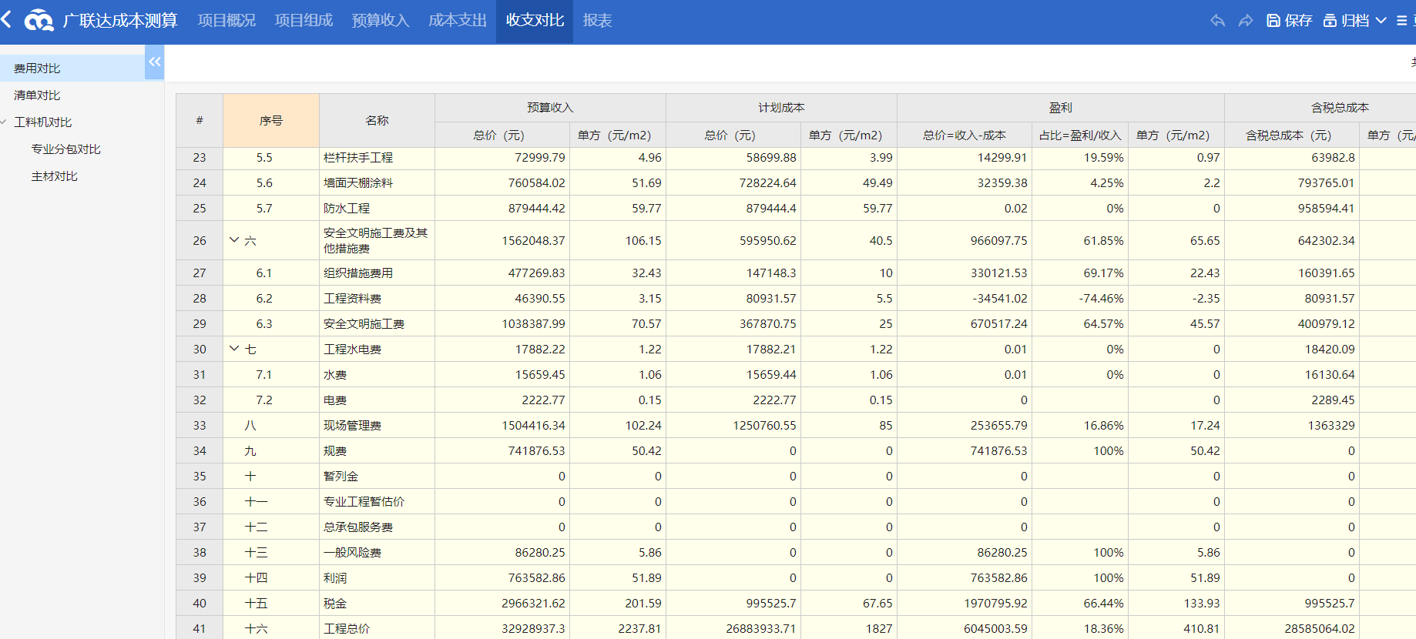Switch to the 预算收入 tab
The width and height of the screenshot is (1416, 639).
click(x=380, y=21)
